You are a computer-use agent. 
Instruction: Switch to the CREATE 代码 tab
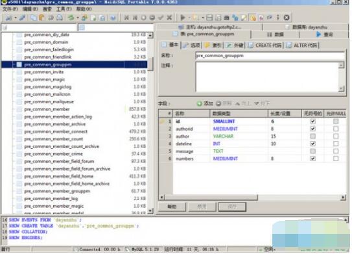(265, 45)
